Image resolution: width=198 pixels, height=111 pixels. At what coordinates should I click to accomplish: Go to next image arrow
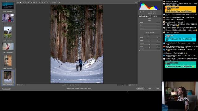[x=119, y=85]
